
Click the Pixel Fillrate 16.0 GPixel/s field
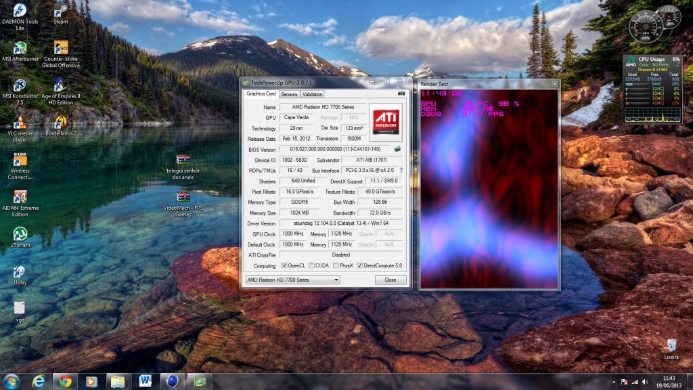tap(299, 192)
